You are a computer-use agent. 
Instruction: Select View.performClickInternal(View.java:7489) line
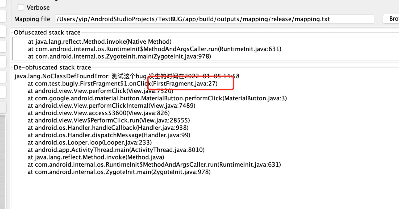[x=111, y=106]
